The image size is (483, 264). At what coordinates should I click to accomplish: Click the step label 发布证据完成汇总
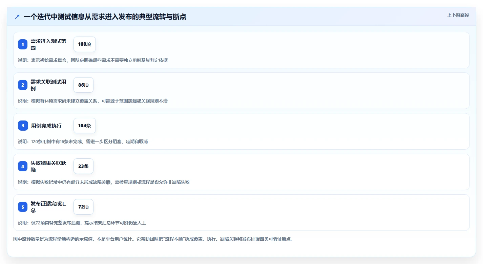(48, 207)
